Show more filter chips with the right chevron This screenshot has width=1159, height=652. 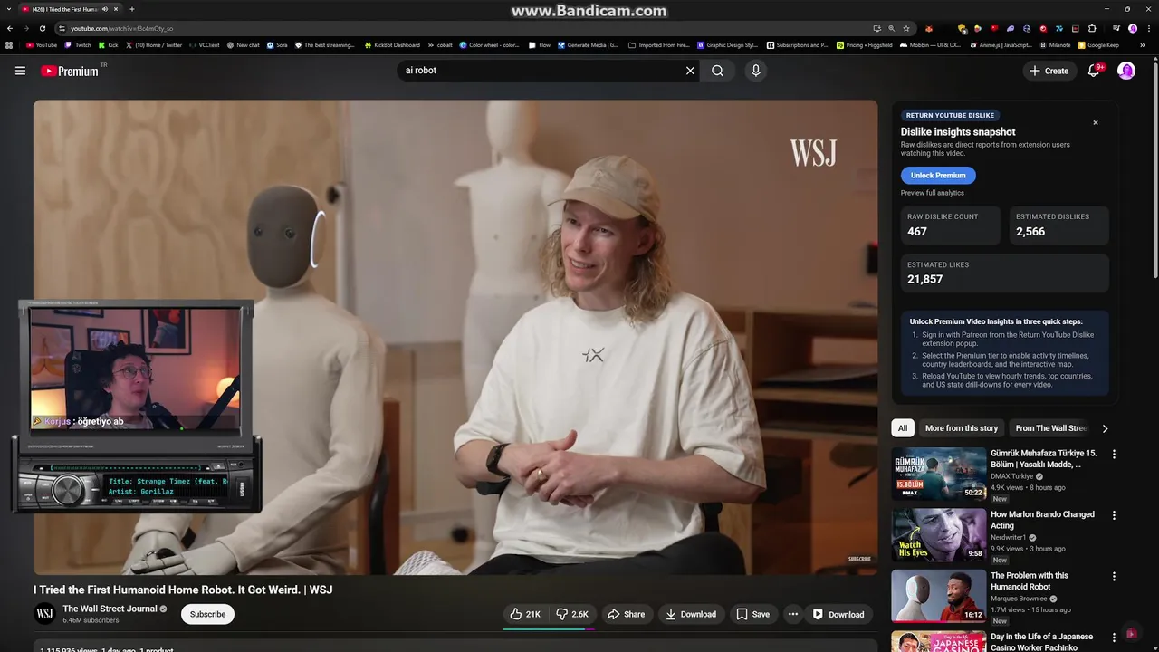pyautogui.click(x=1105, y=428)
